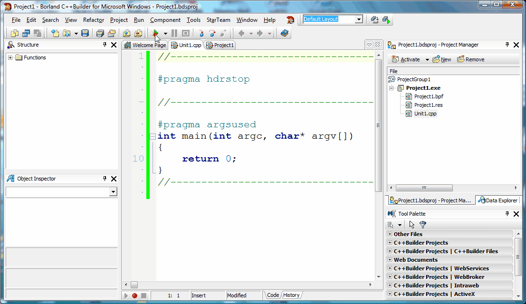This screenshot has height=304, width=526.
Task: Open the Object Inspector instance dropdown
Action: tap(114, 192)
